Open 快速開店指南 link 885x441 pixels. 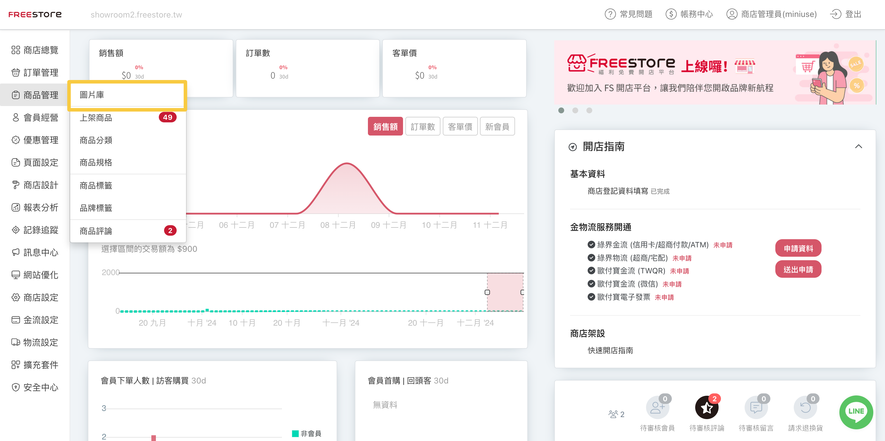(x=610, y=350)
